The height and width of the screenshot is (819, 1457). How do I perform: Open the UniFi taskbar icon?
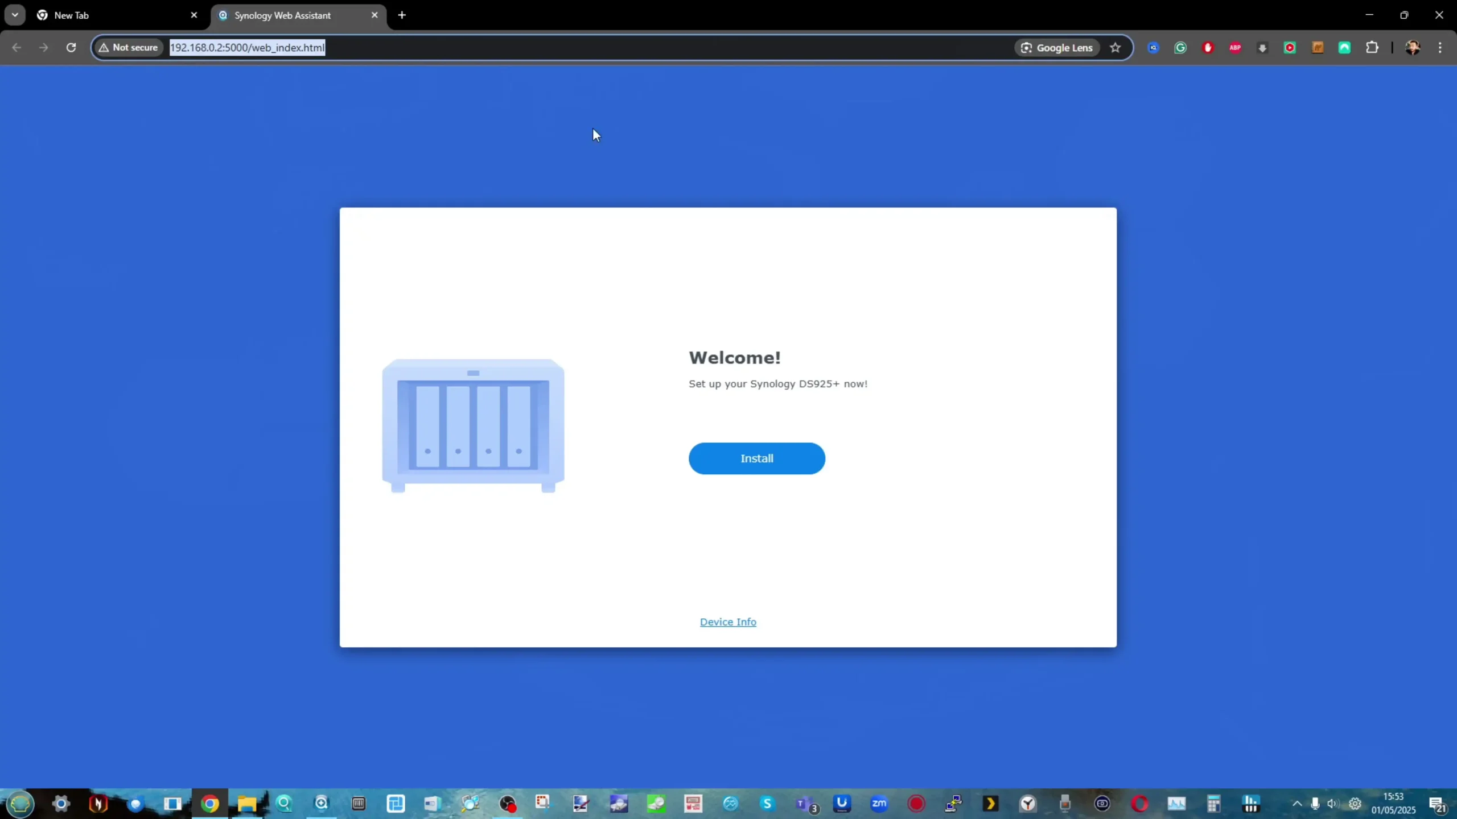(842, 804)
